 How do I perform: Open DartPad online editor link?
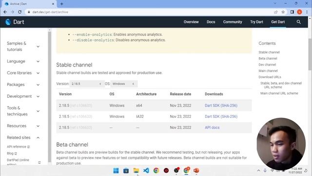[18, 162]
